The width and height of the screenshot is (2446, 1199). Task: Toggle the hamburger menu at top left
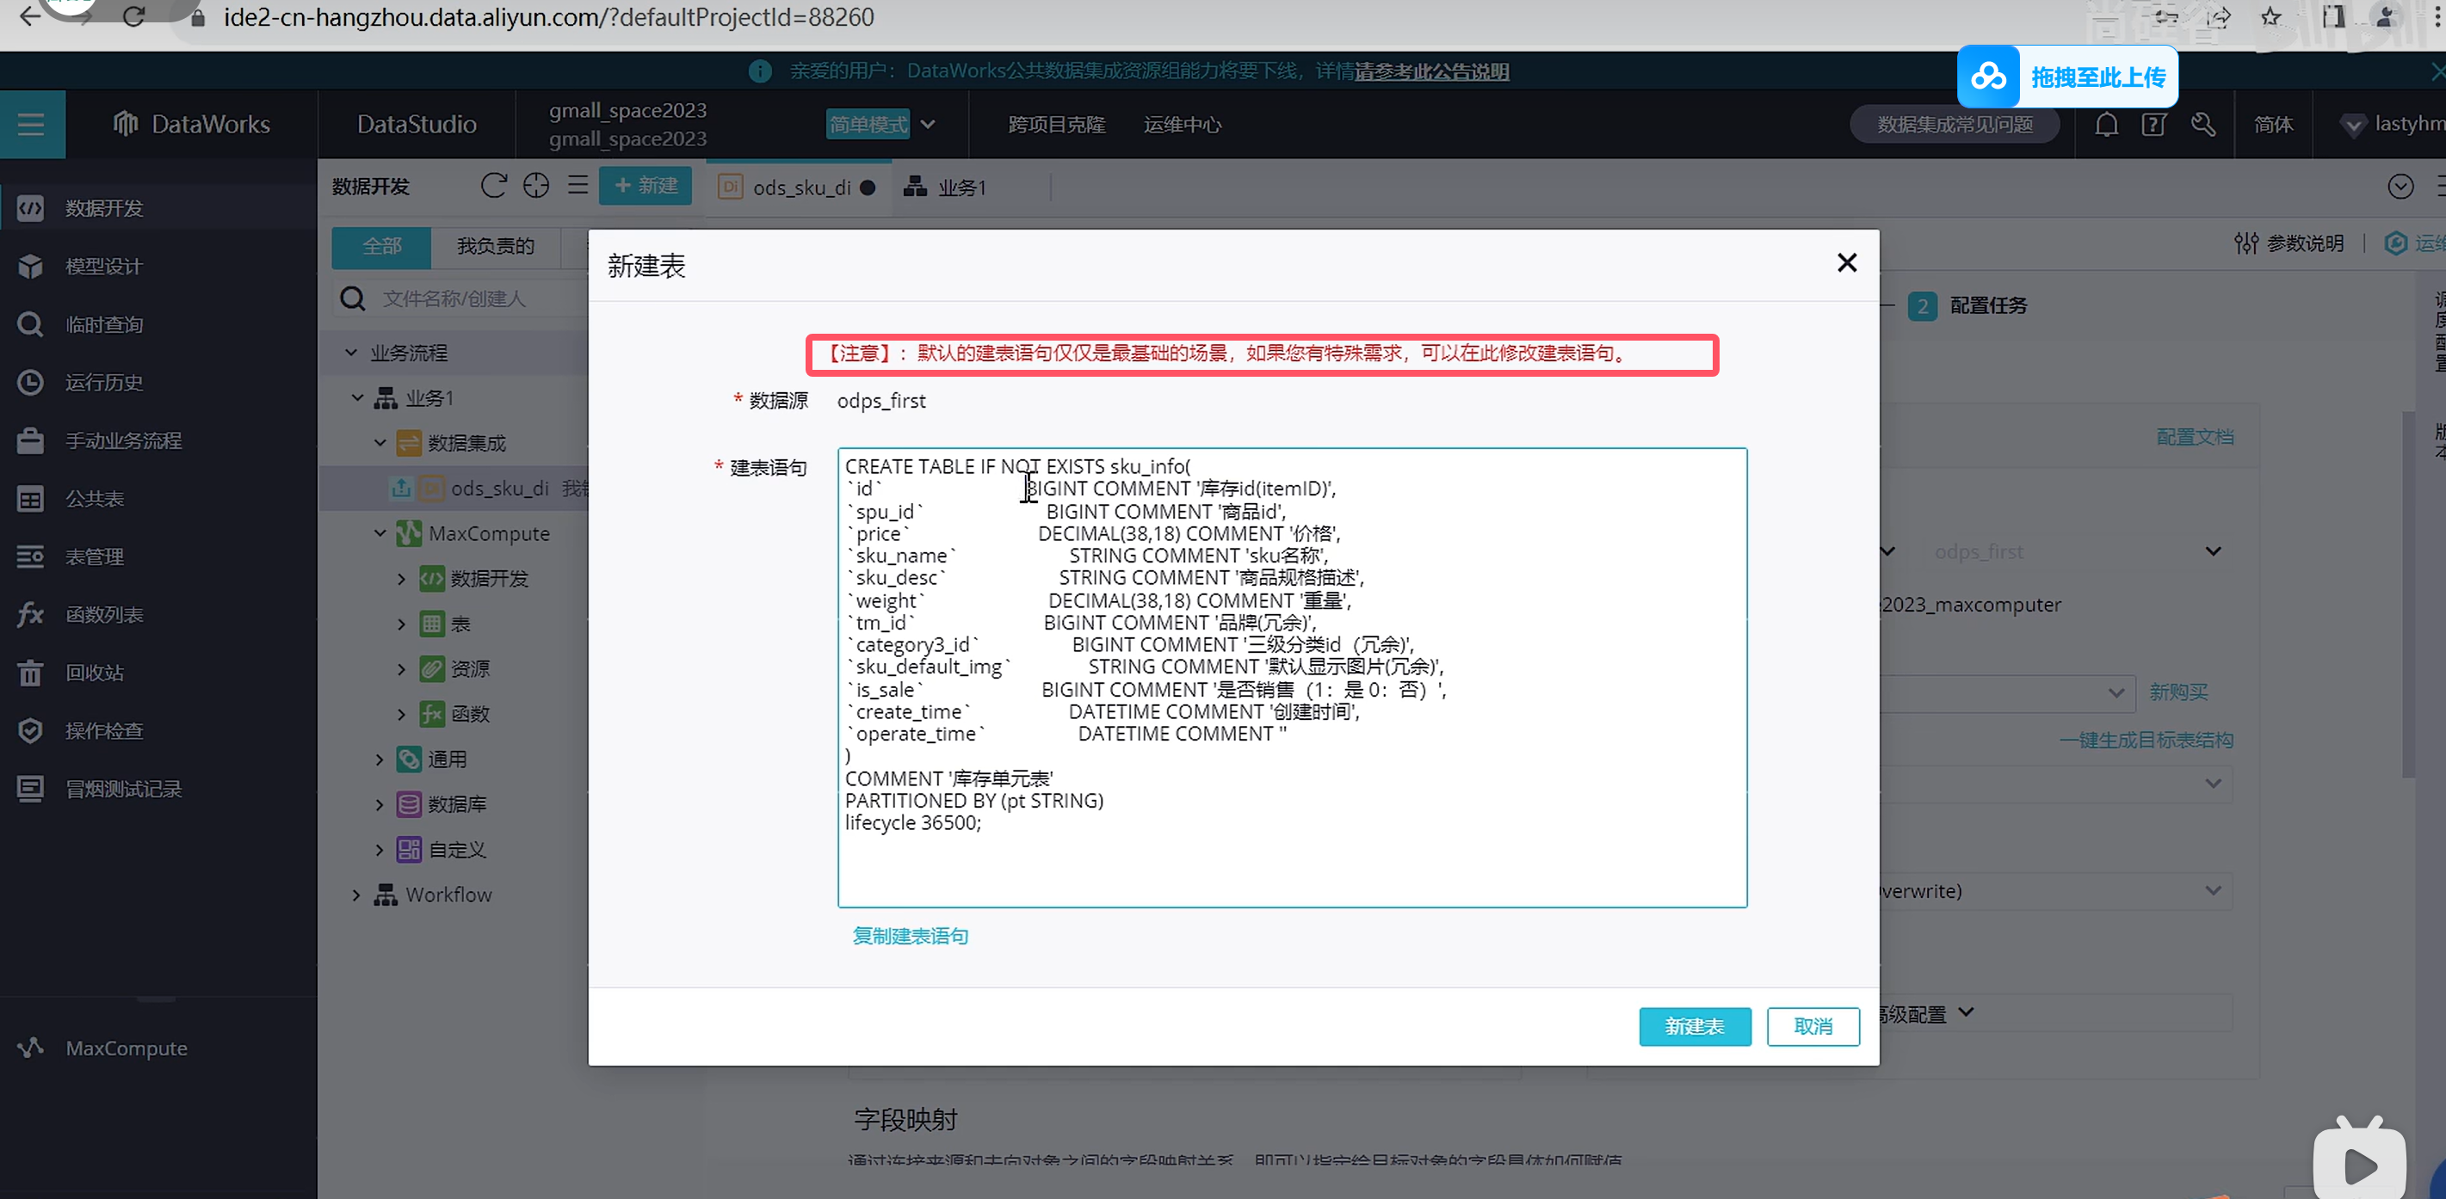point(31,124)
